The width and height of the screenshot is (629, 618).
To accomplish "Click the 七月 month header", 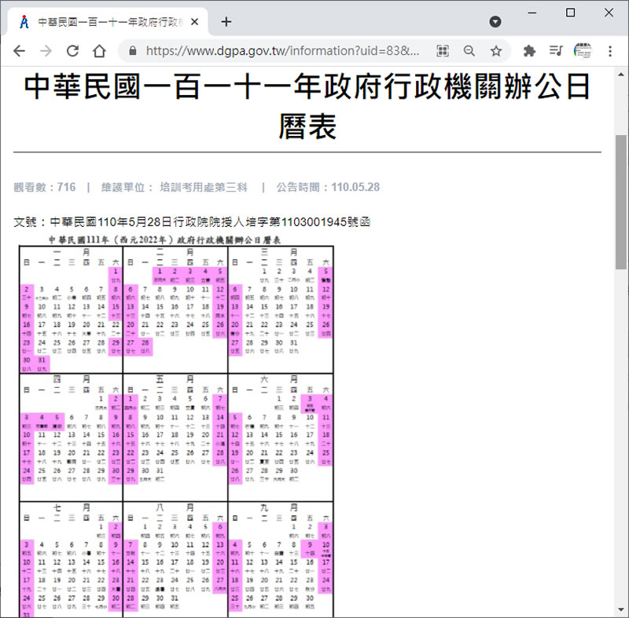I will (72, 508).
